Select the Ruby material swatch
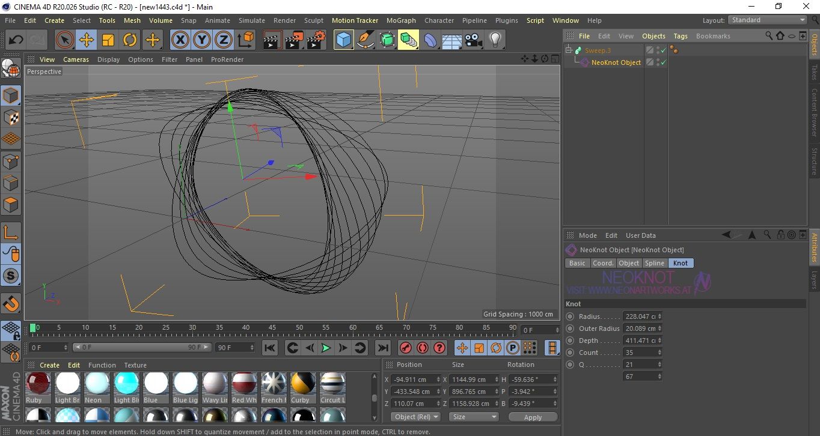The height and width of the screenshot is (436, 820). pos(38,384)
